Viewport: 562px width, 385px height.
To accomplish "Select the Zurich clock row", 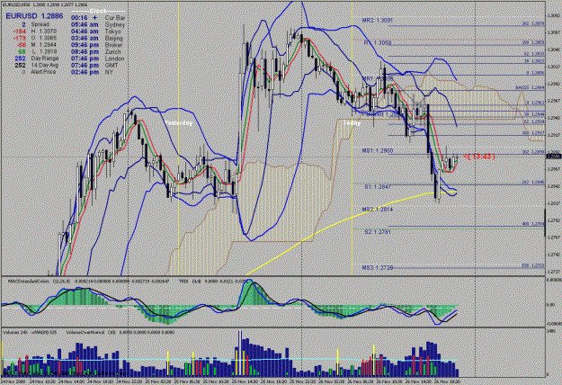I will click(96, 51).
